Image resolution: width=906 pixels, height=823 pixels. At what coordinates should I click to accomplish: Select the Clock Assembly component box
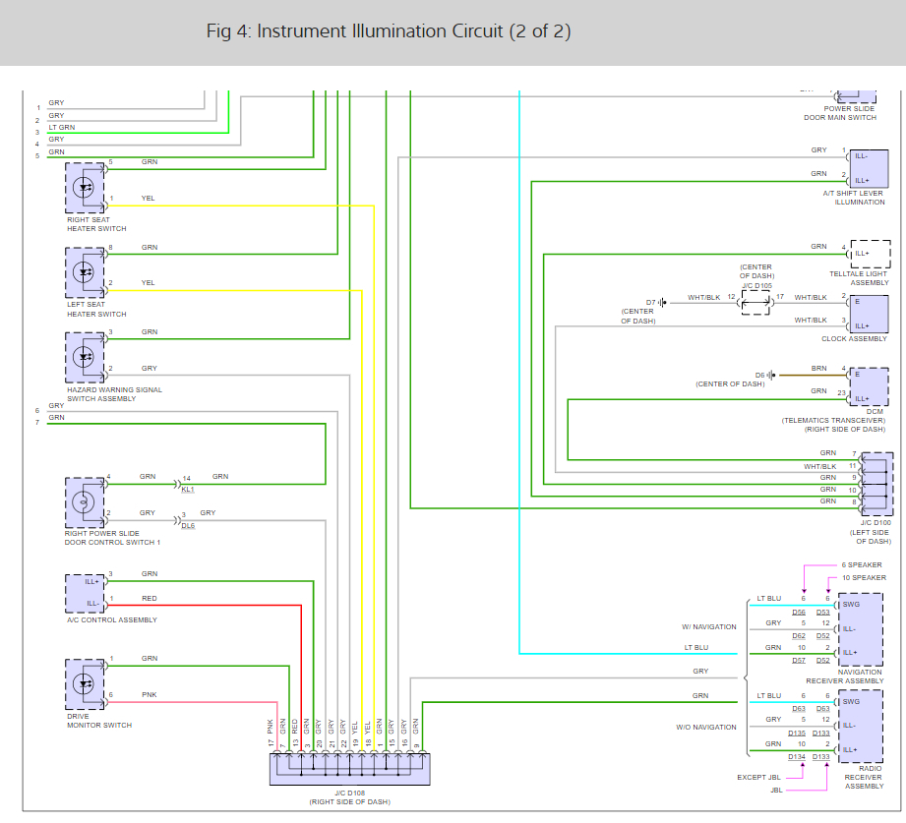pos(869,315)
